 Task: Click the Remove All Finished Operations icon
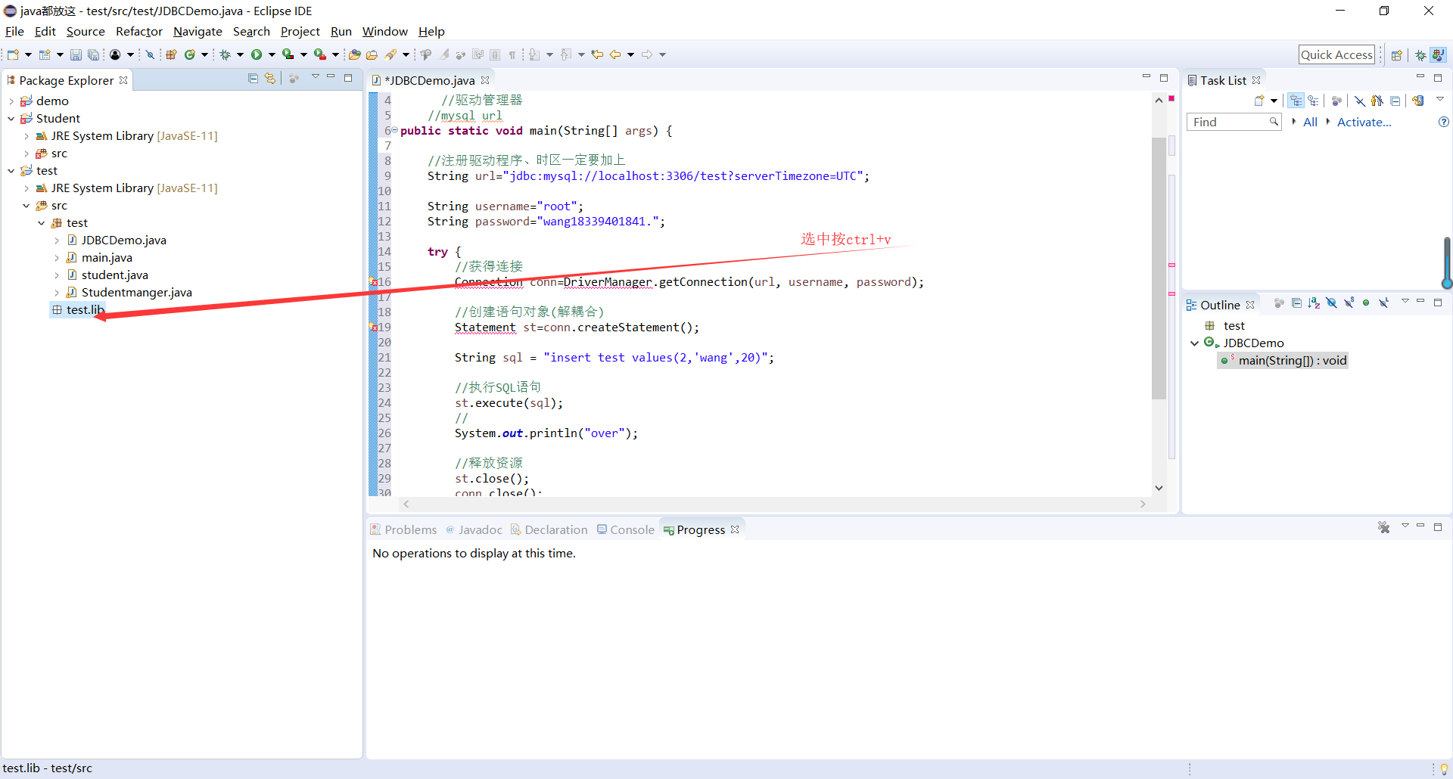(1383, 528)
